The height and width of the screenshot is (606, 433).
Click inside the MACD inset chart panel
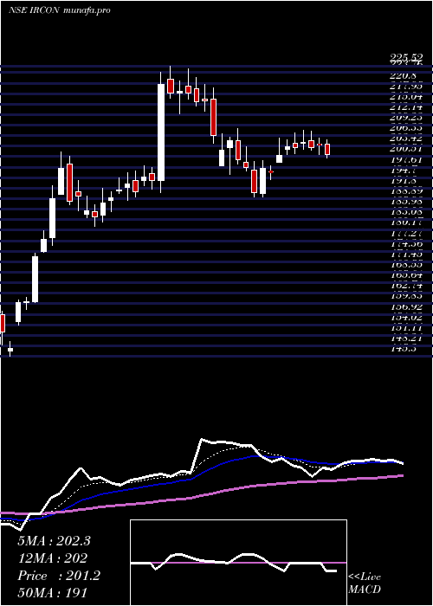pos(238,563)
